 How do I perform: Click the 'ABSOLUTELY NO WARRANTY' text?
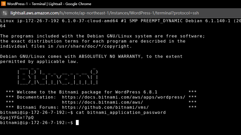click(110, 56)
